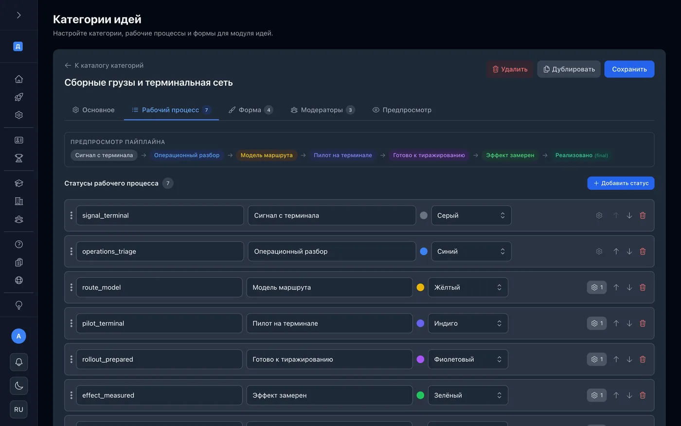Open the globe icon in the sidebar
Viewport: 681px width, 426px height.
(x=18, y=280)
